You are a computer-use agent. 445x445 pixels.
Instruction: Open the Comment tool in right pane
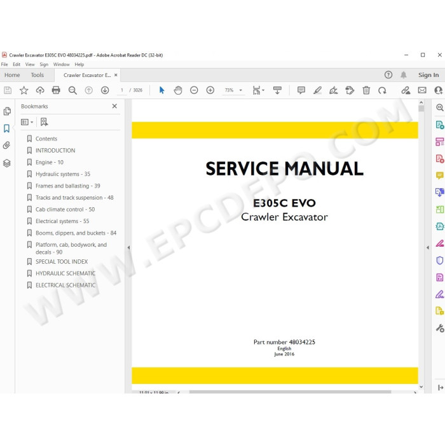[x=440, y=175]
